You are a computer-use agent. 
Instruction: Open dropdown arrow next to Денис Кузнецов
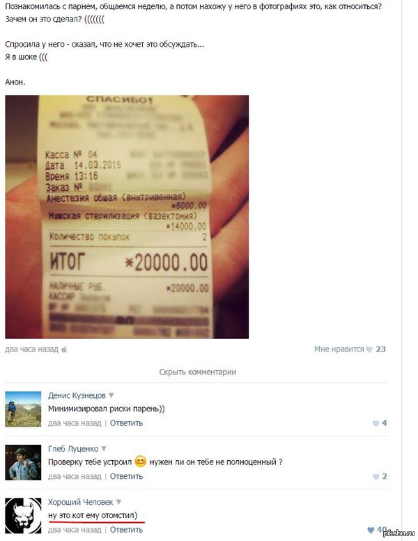click(111, 395)
